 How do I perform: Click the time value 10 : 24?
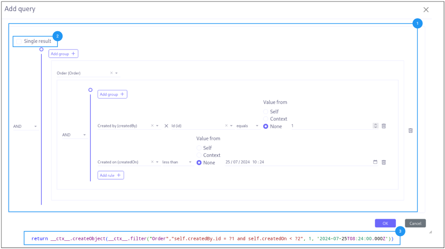point(258,162)
